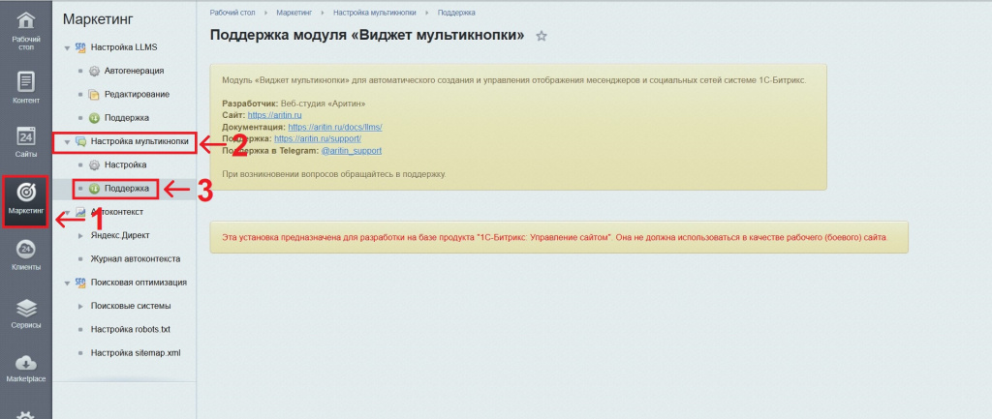Click chat icon beside Настройка мультикнопки
This screenshot has height=419, width=992.
(80, 141)
